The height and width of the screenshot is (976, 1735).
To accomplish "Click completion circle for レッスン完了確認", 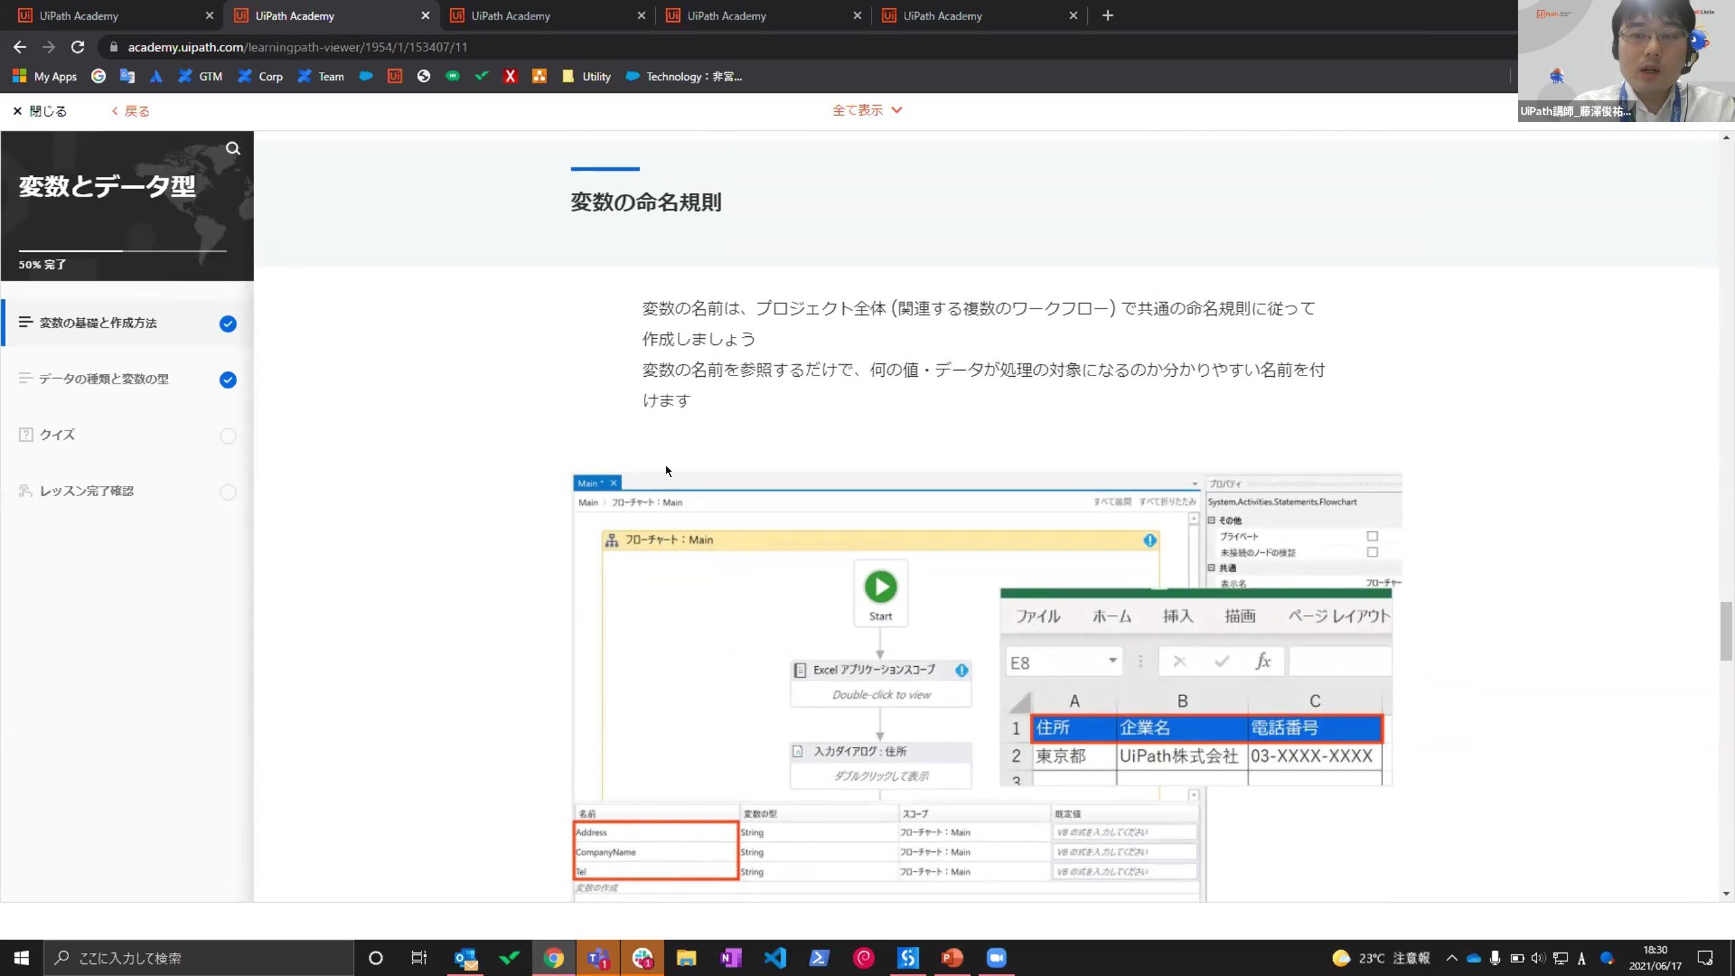I will coord(228,492).
